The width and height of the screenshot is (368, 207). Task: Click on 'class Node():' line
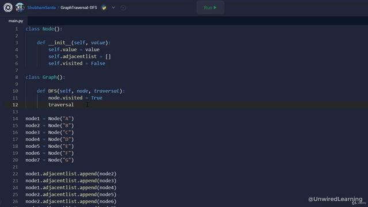pos(44,29)
